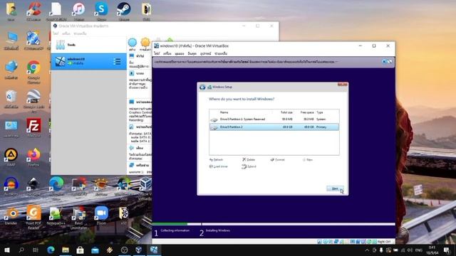The width and height of the screenshot is (456, 256).
Task: Open Task View on taskbar
Action: (x=36, y=250)
